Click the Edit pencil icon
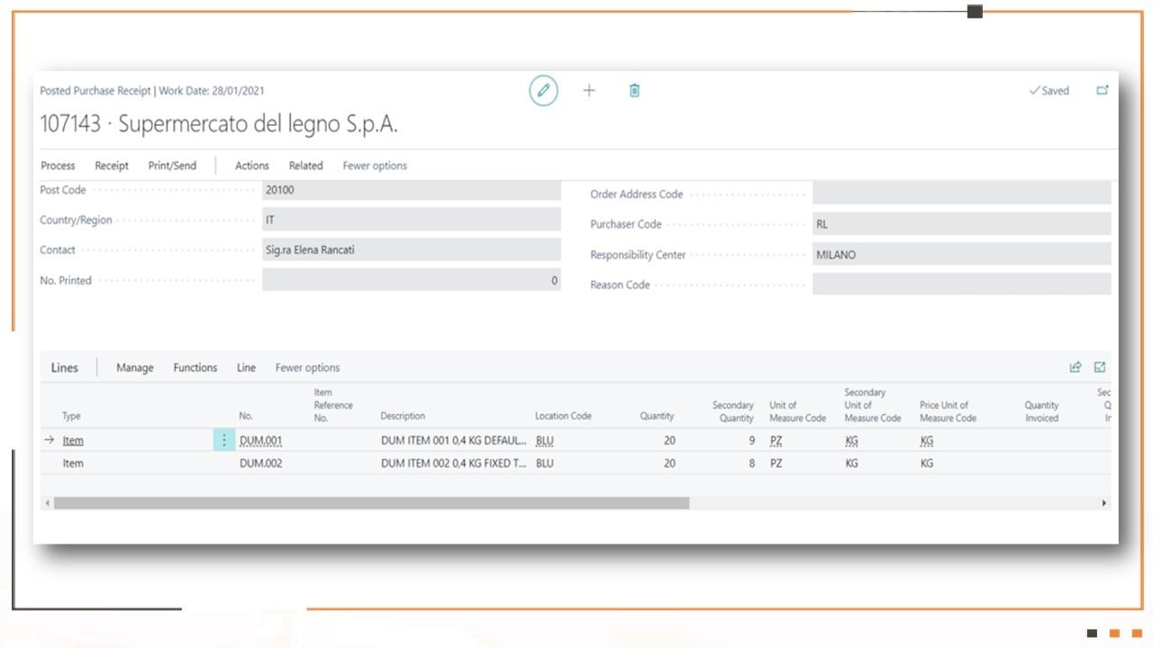1153x648 pixels. (x=543, y=91)
